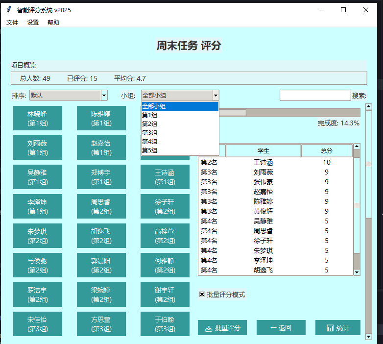
Task: Click the 已评分: 15 statistic
Action: (x=82, y=78)
